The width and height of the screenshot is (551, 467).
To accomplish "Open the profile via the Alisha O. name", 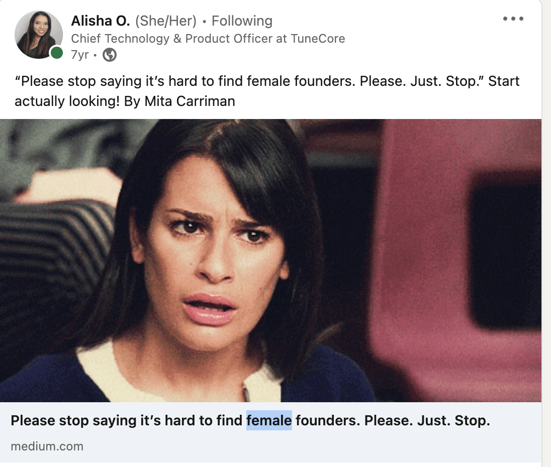I will 101,21.
